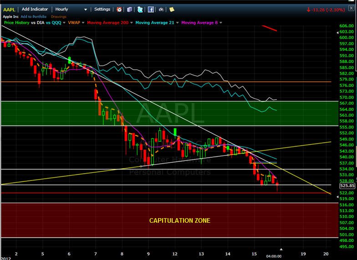This screenshot has height=260, width=357.
Task: Expand the VWAP indicator arrow
Action: (x=83, y=23)
